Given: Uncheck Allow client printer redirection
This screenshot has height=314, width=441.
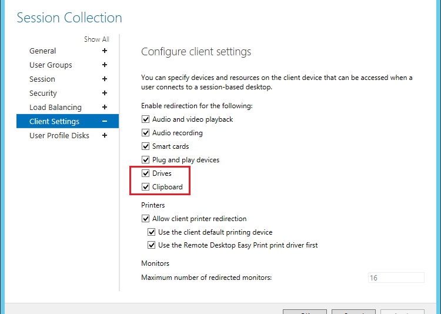Looking at the screenshot, I should (146, 219).
